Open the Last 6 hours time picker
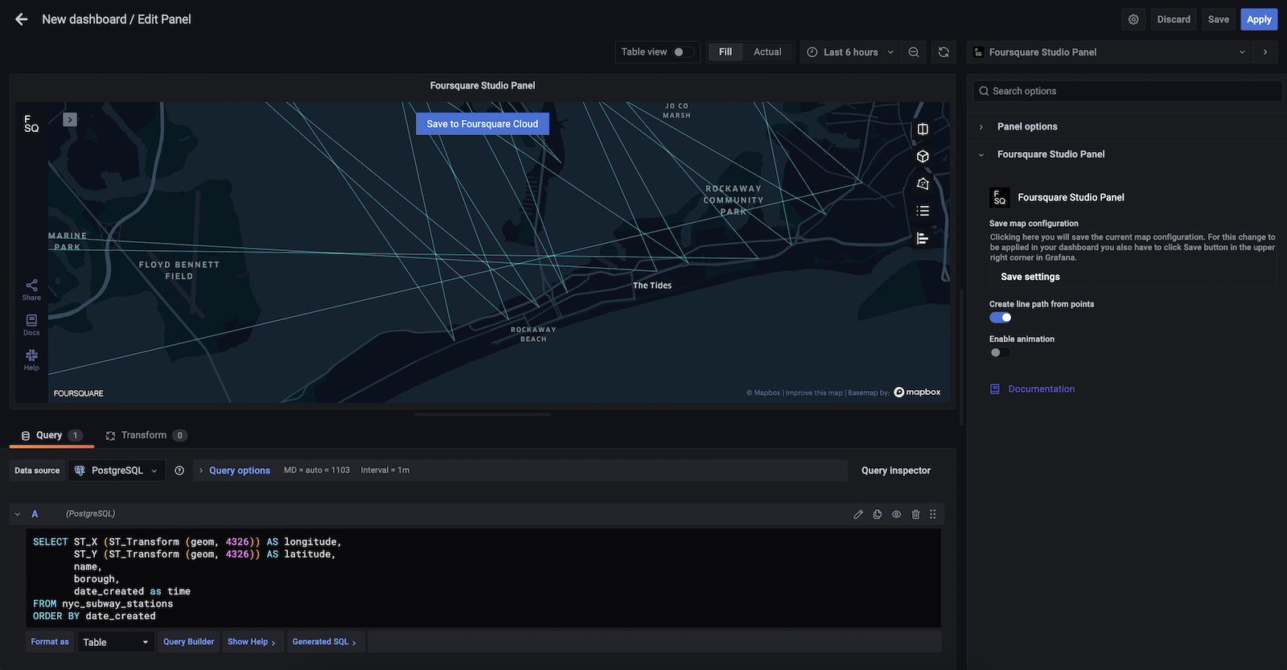The height and width of the screenshot is (670, 1287). [x=850, y=52]
